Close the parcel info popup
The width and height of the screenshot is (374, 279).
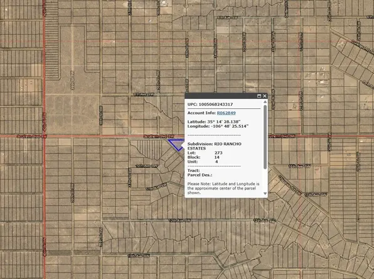pyautogui.click(x=265, y=96)
